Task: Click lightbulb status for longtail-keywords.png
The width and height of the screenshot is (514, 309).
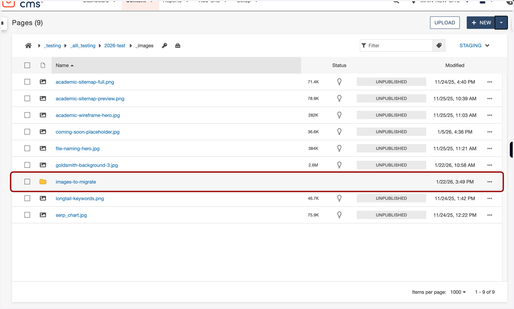Action: click(339, 198)
